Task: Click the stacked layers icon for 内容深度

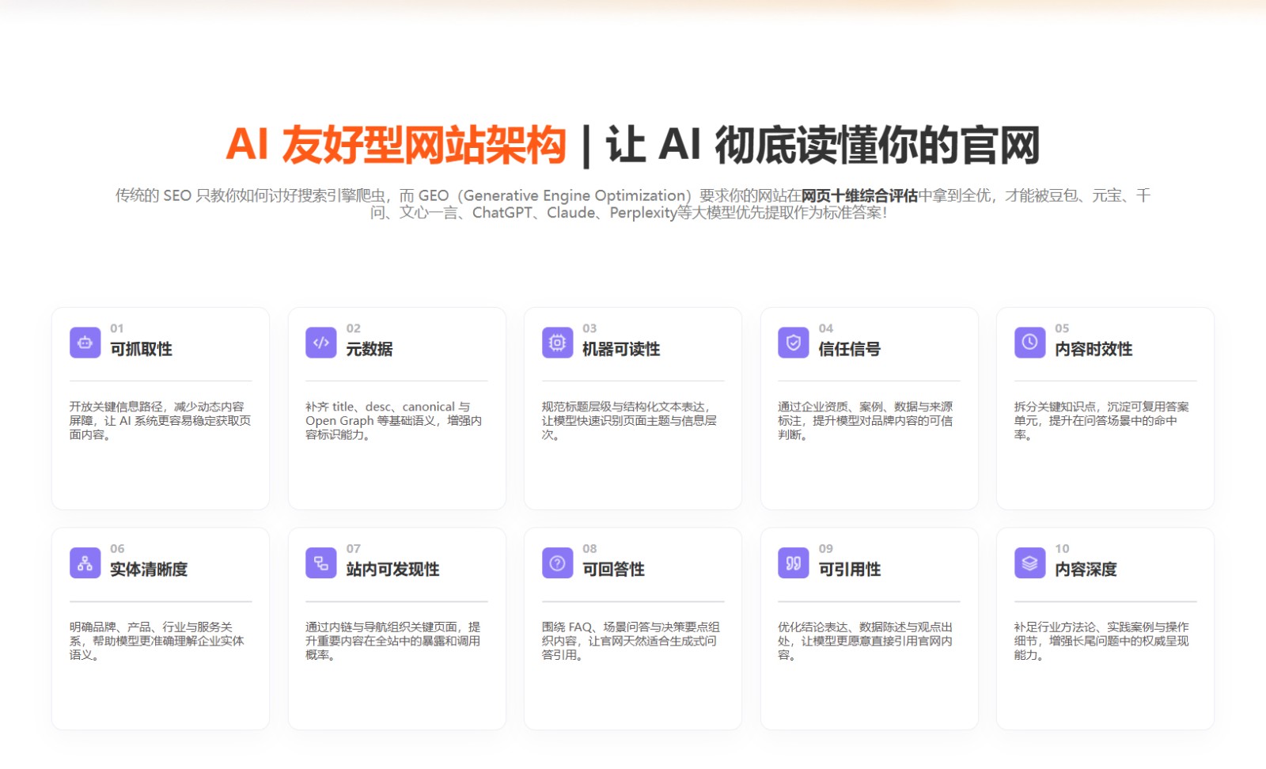Action: (x=1030, y=563)
